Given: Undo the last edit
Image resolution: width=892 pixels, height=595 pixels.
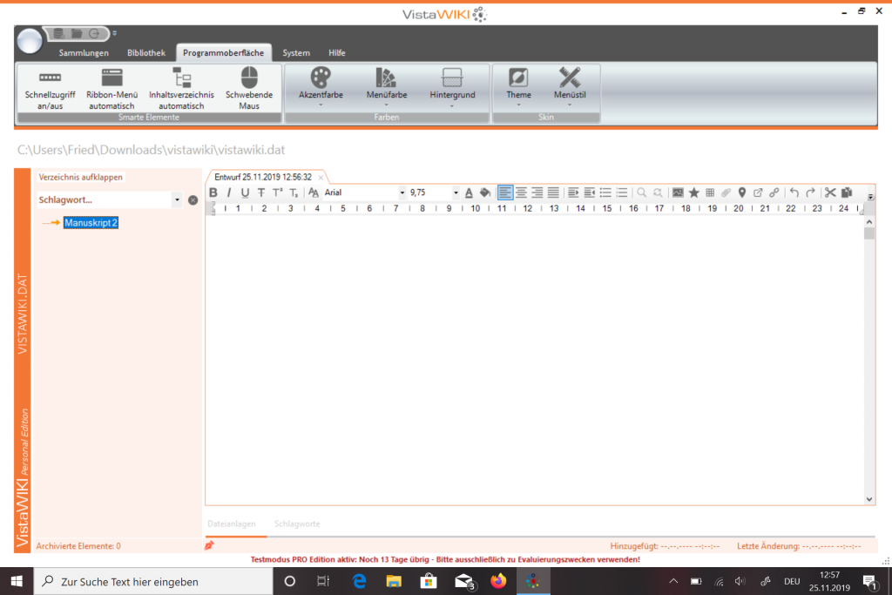Looking at the screenshot, I should click(x=794, y=193).
